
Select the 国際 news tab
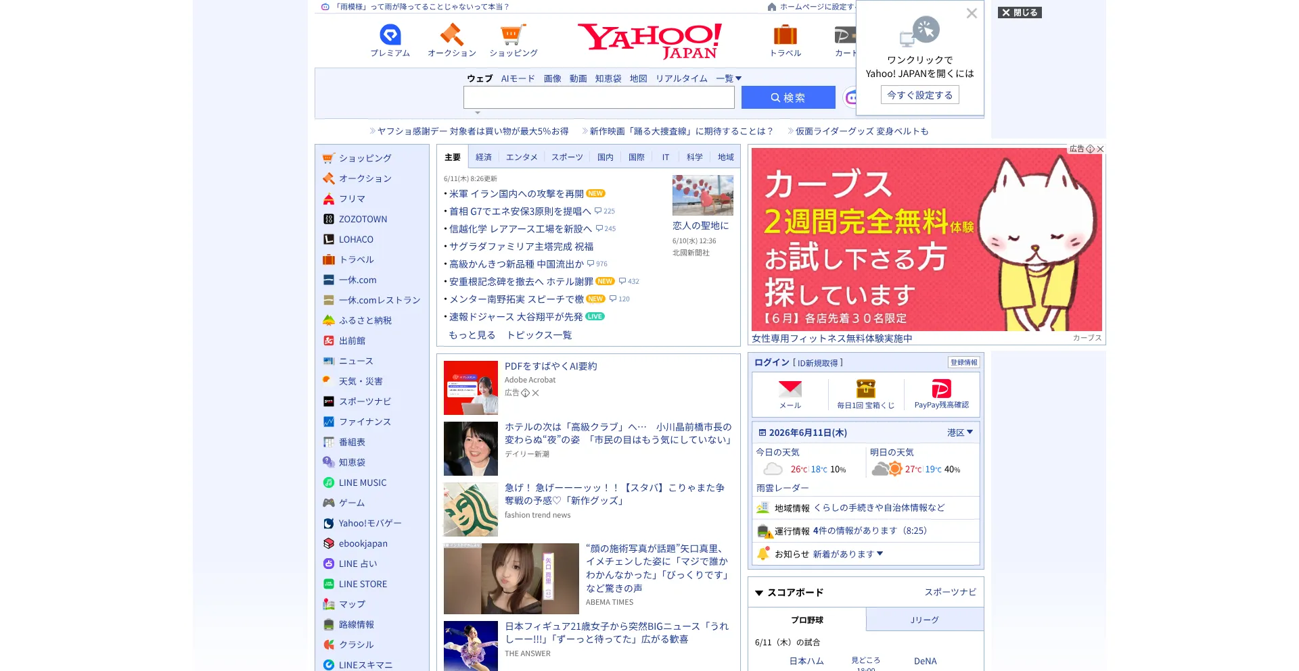(x=637, y=157)
